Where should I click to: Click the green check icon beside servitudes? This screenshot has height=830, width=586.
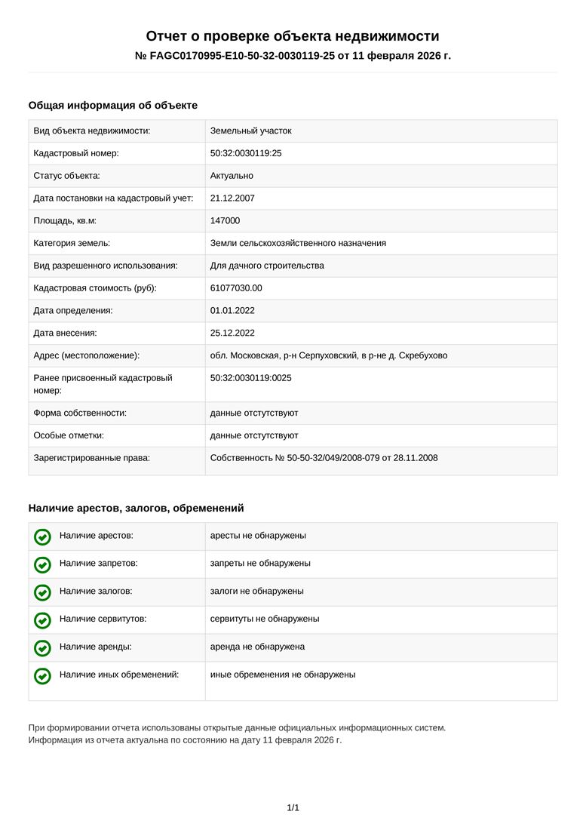pyautogui.click(x=43, y=620)
